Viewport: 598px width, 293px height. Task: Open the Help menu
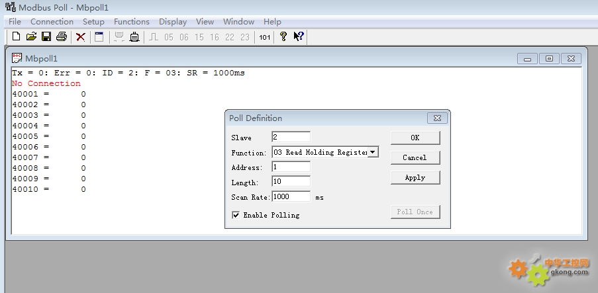tap(272, 22)
